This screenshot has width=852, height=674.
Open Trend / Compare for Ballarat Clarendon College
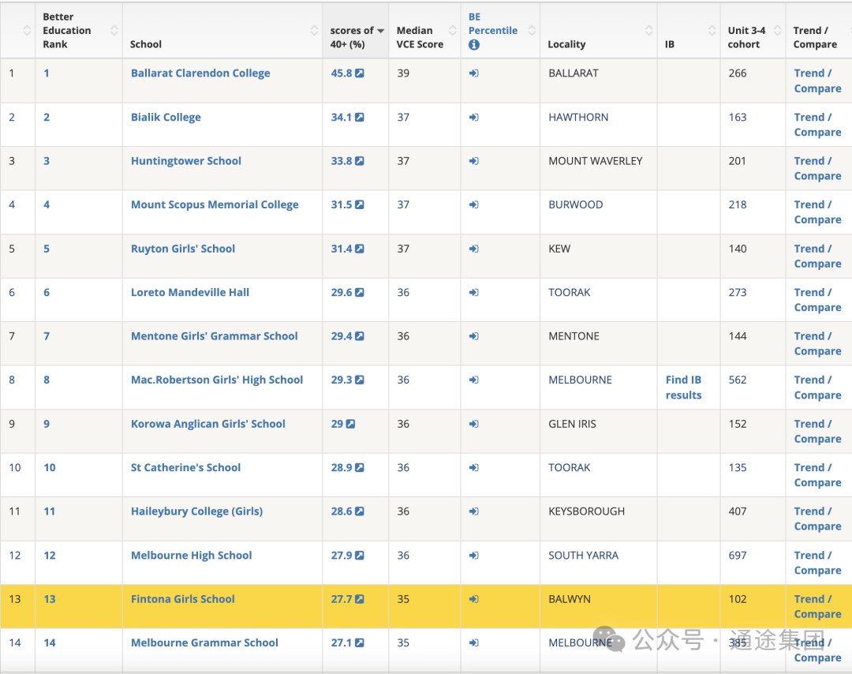tap(817, 81)
